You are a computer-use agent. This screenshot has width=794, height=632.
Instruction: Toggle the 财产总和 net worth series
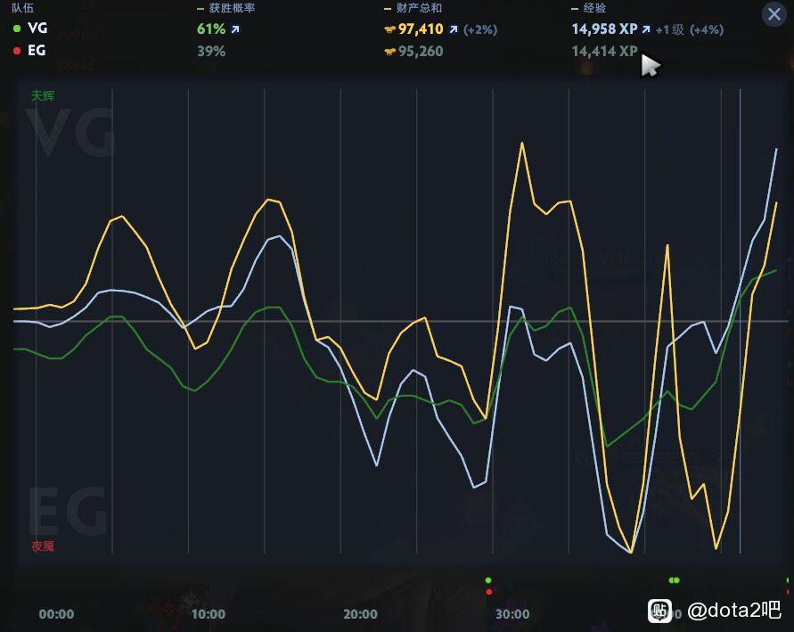click(413, 8)
